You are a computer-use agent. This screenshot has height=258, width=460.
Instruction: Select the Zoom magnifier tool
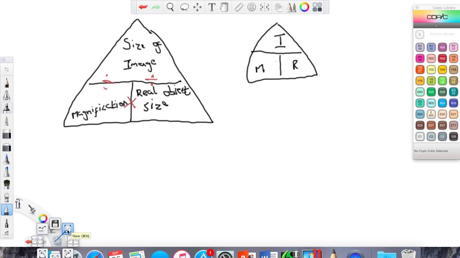pyautogui.click(x=170, y=7)
